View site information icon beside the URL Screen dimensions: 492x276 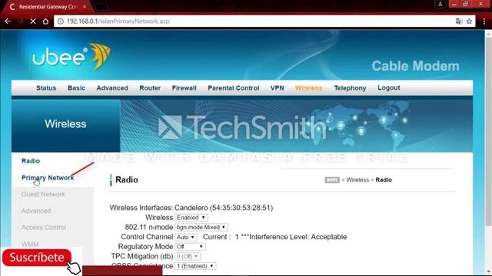[x=61, y=21]
